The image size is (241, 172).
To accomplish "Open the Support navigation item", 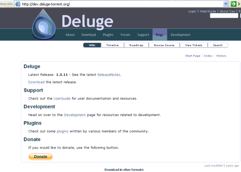I will pyautogui.click(x=143, y=35).
